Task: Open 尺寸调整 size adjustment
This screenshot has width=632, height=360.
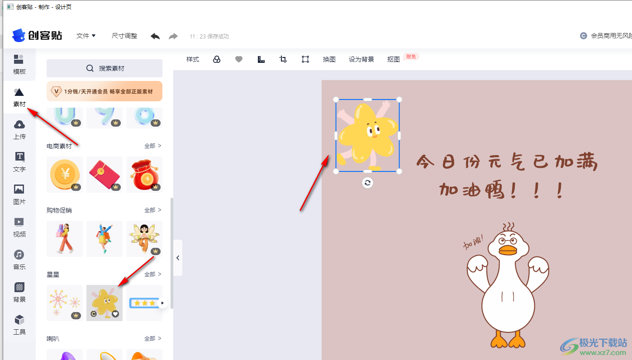Action: click(124, 36)
